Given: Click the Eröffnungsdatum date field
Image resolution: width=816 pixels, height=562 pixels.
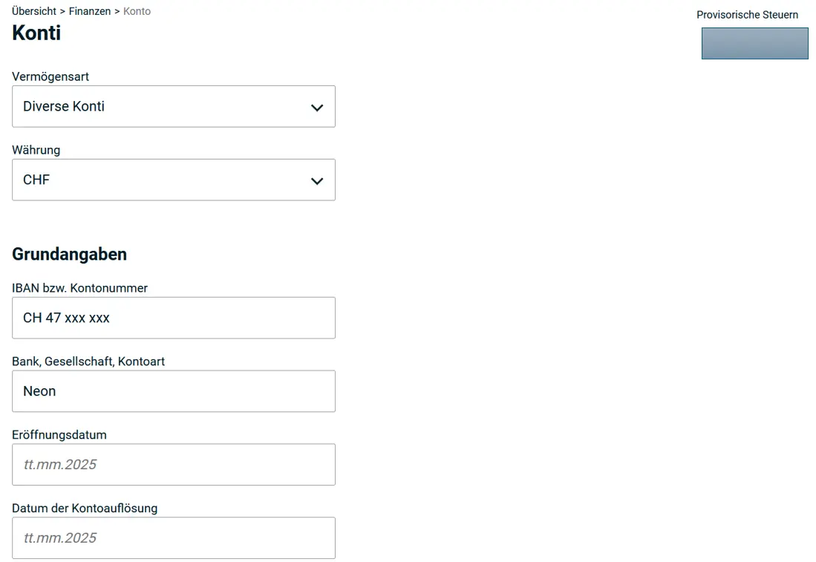Looking at the screenshot, I should (173, 464).
